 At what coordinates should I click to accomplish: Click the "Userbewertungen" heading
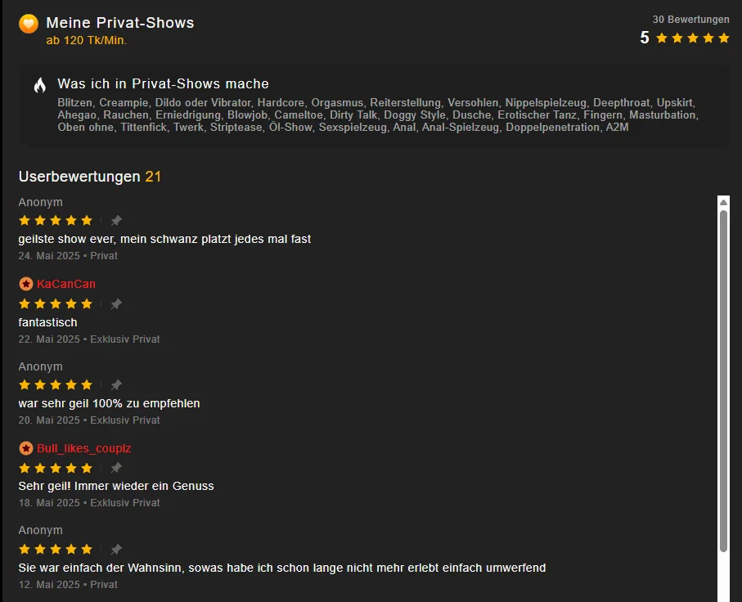(79, 177)
